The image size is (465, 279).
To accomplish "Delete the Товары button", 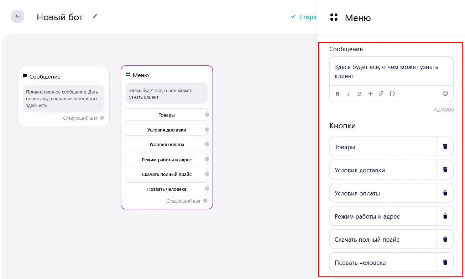I will pos(445,146).
